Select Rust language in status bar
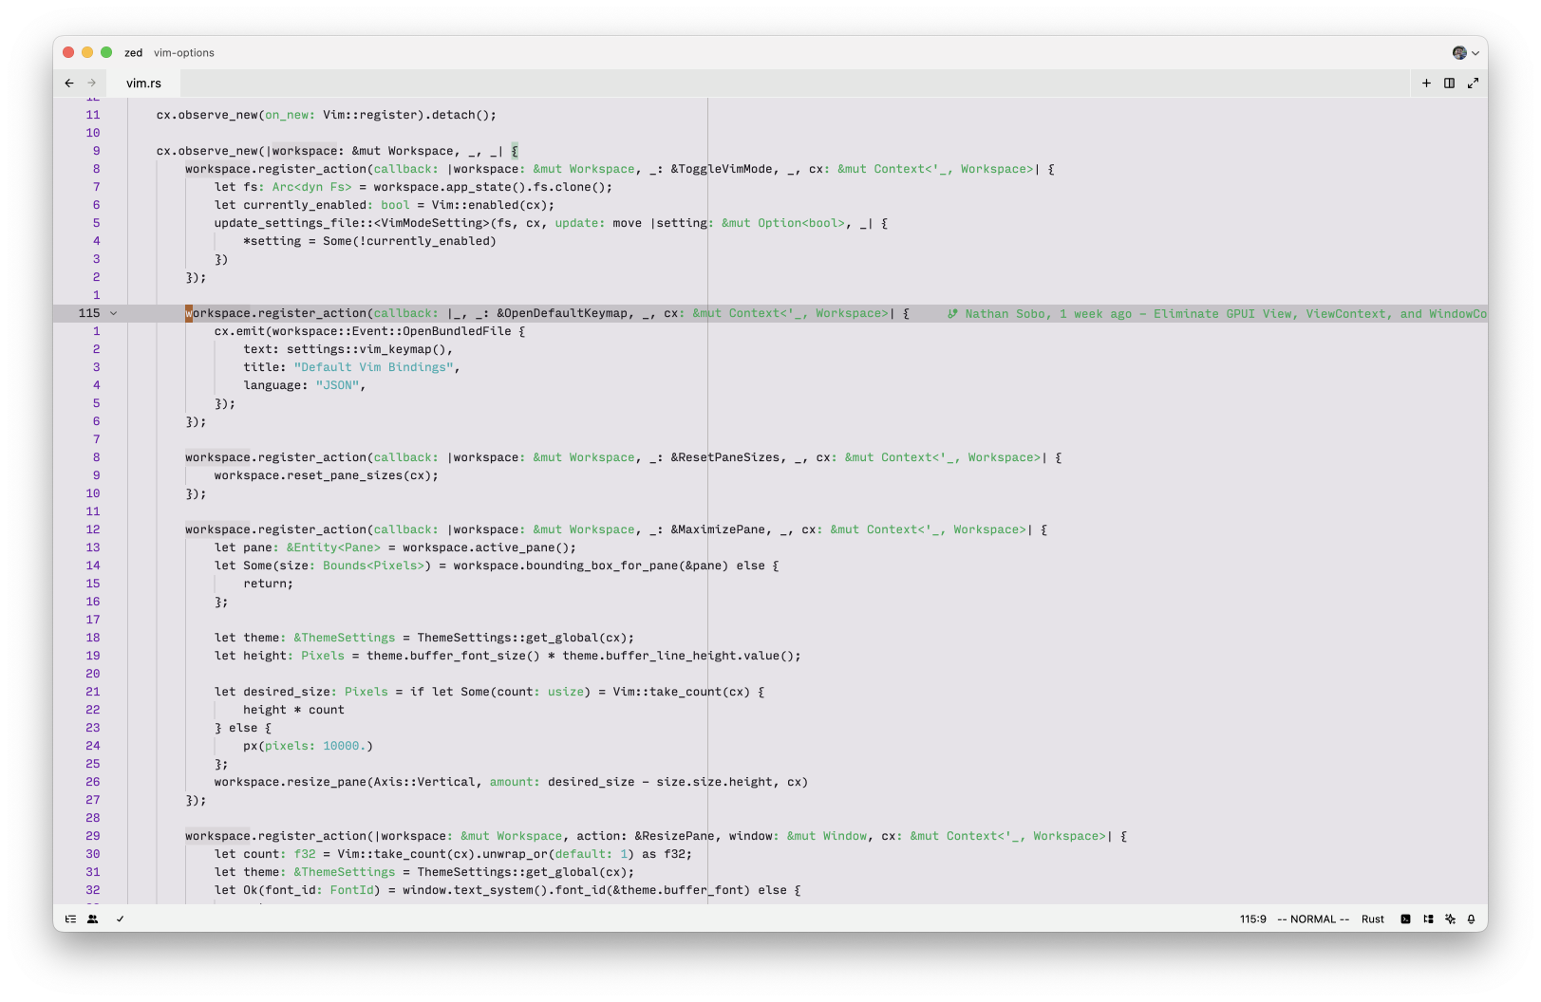The image size is (1541, 1002). [1373, 919]
